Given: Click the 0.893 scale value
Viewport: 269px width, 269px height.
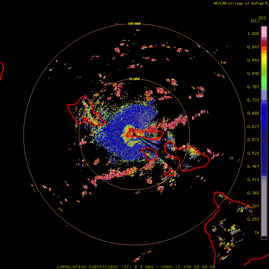Looking at the screenshot, I should [253, 60].
